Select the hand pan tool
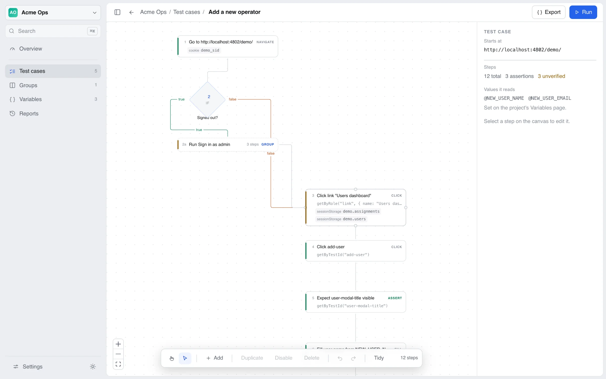This screenshot has width=606, height=379. [x=172, y=358]
